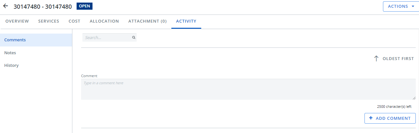The image size is (419, 133).
Task: Open the Actions menu button
Action: 398,6
